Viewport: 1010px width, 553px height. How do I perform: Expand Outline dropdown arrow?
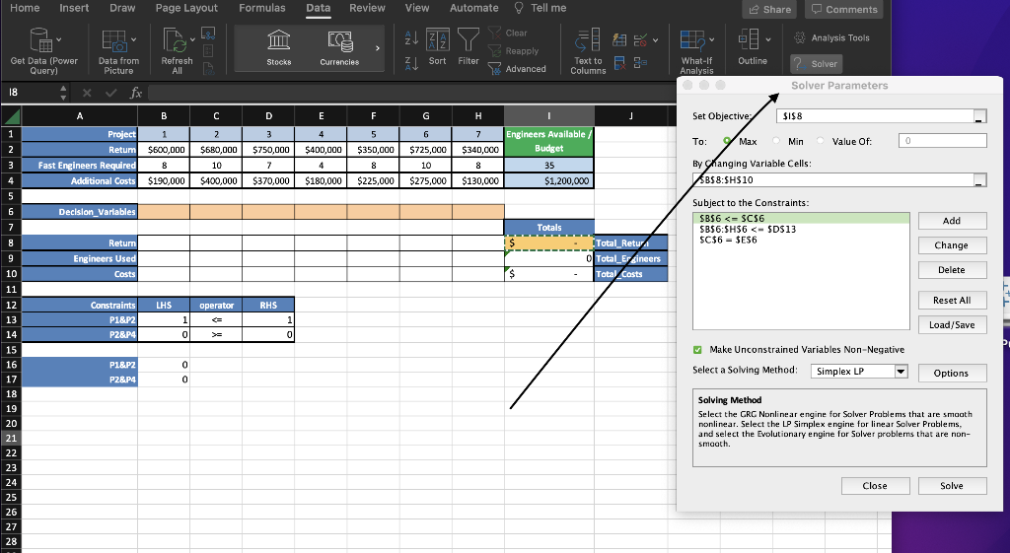(x=767, y=39)
